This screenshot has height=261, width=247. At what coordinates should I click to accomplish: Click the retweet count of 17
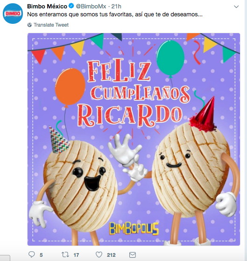[x=76, y=255]
